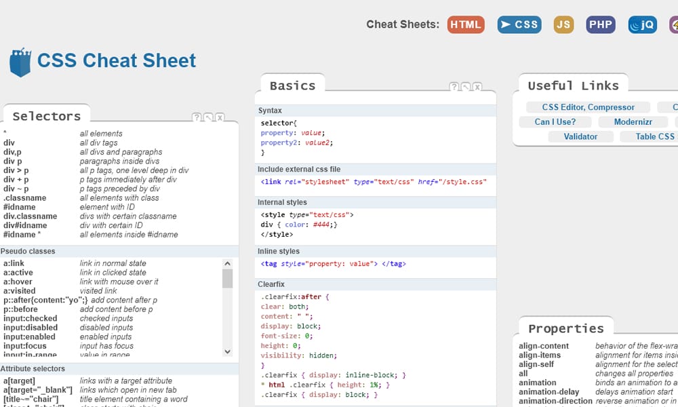
Task: Click the 'div + p' selector row
Action: 90,180
